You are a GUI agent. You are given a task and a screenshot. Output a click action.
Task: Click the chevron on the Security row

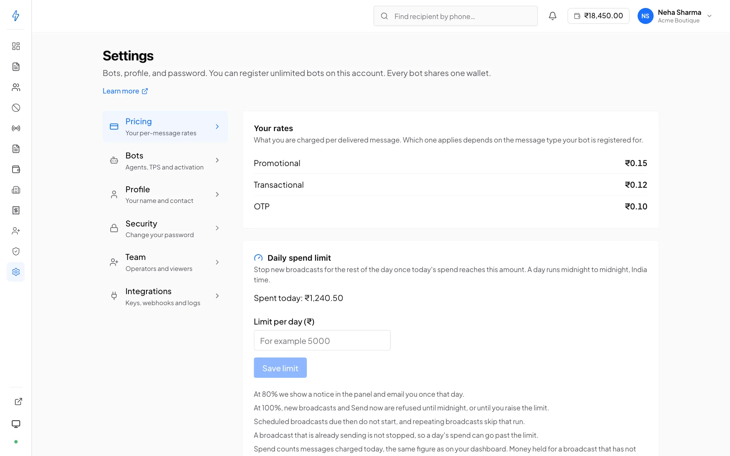pyautogui.click(x=217, y=228)
